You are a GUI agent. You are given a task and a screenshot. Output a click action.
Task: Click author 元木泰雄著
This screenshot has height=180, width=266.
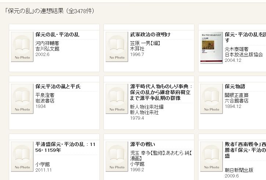coord(237,49)
